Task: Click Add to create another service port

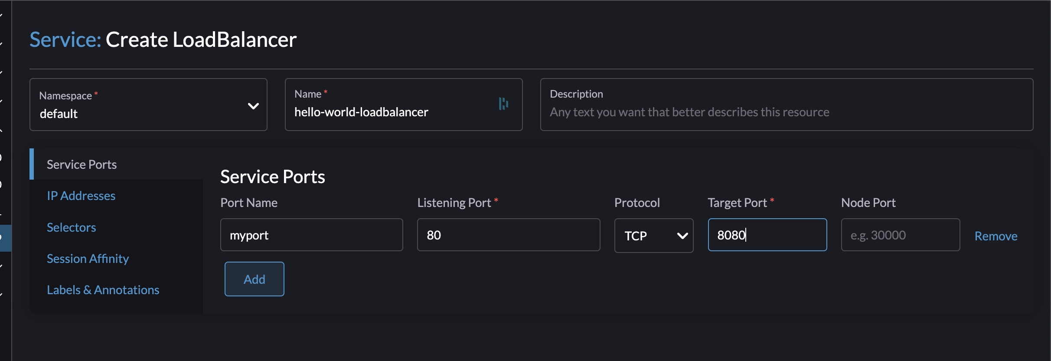Action: [x=254, y=279]
